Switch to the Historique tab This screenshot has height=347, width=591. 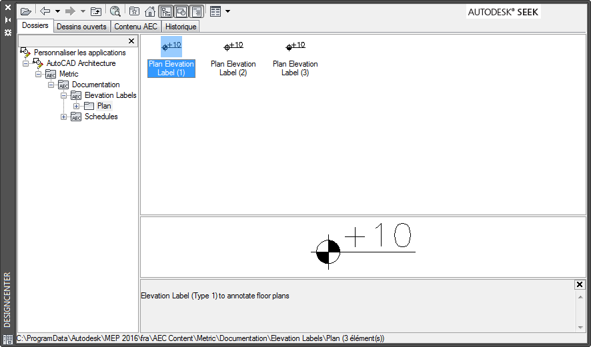point(181,27)
